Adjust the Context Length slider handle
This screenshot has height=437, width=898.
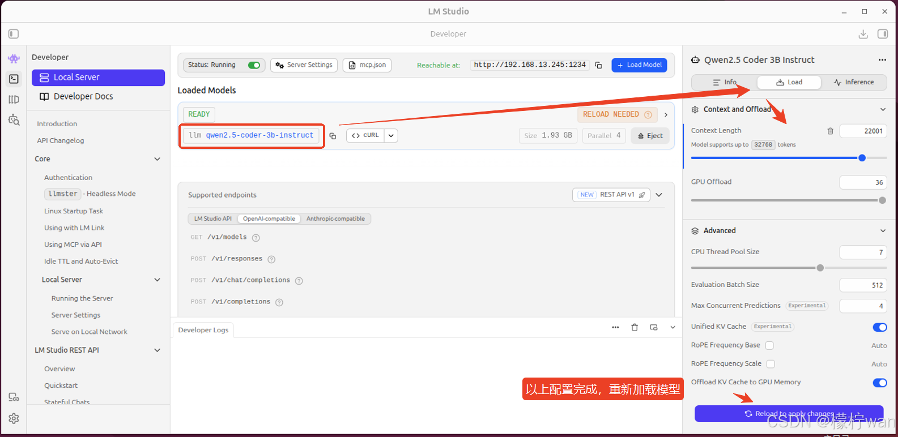click(x=862, y=158)
